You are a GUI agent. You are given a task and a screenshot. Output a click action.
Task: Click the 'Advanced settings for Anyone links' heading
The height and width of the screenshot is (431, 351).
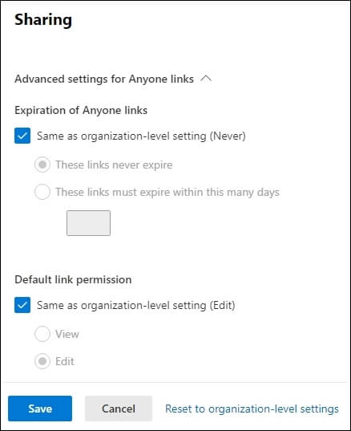(104, 79)
